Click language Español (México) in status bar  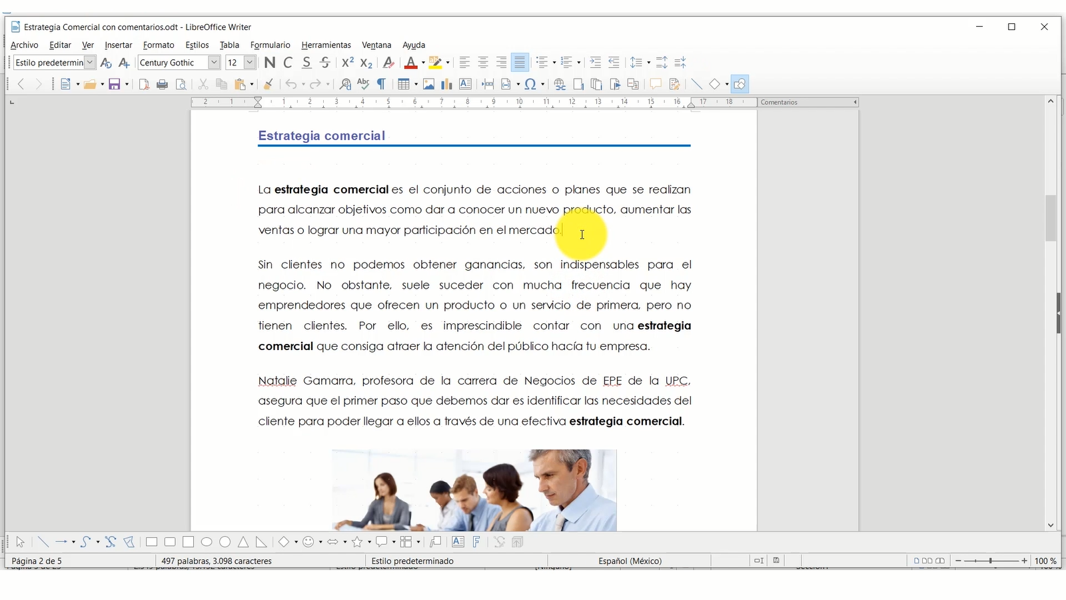point(630,561)
